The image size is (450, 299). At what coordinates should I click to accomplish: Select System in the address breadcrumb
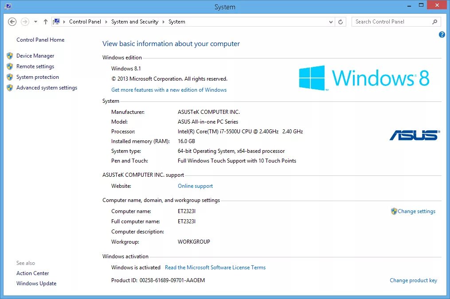pos(177,22)
